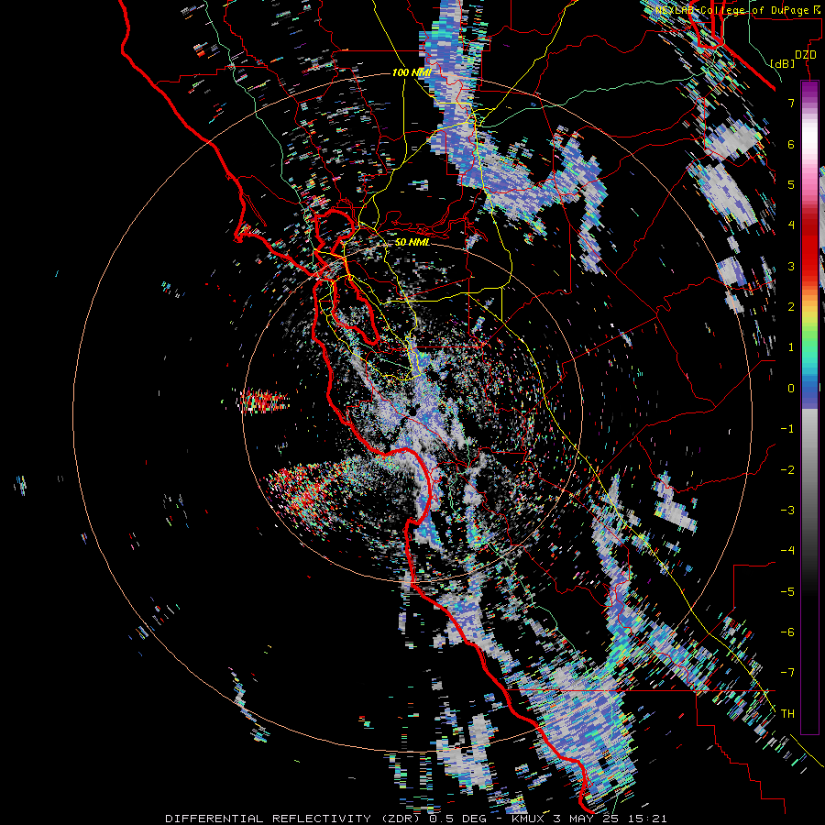Image resolution: width=825 pixels, height=825 pixels.
Task: Select the 2 tick label on the dB scale
Action: point(791,306)
